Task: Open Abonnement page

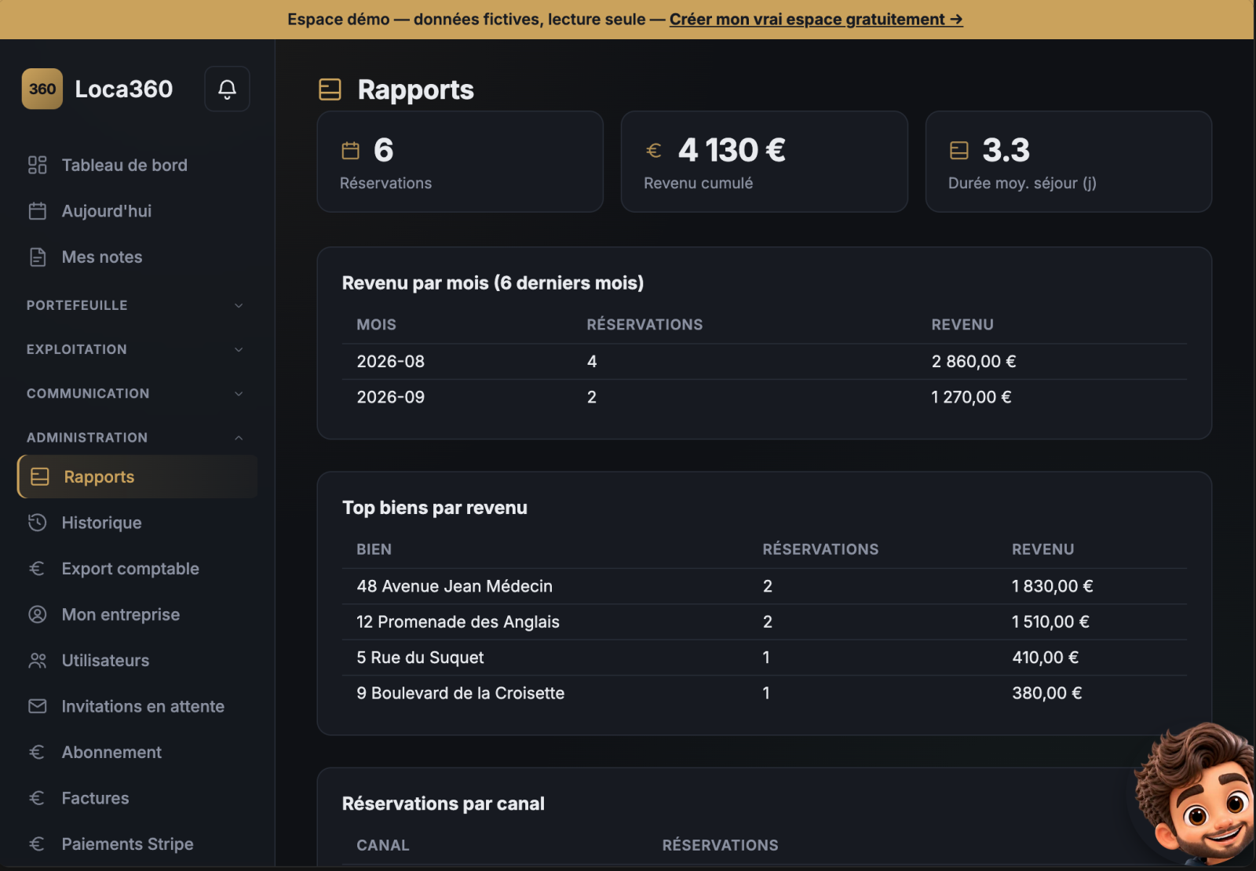Action: point(137,753)
